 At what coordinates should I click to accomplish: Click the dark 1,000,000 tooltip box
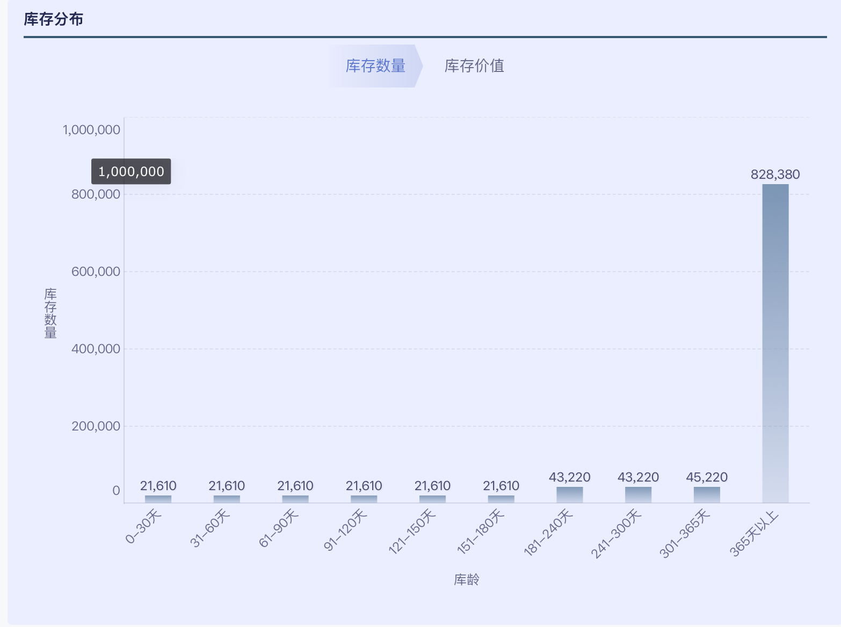coord(131,171)
